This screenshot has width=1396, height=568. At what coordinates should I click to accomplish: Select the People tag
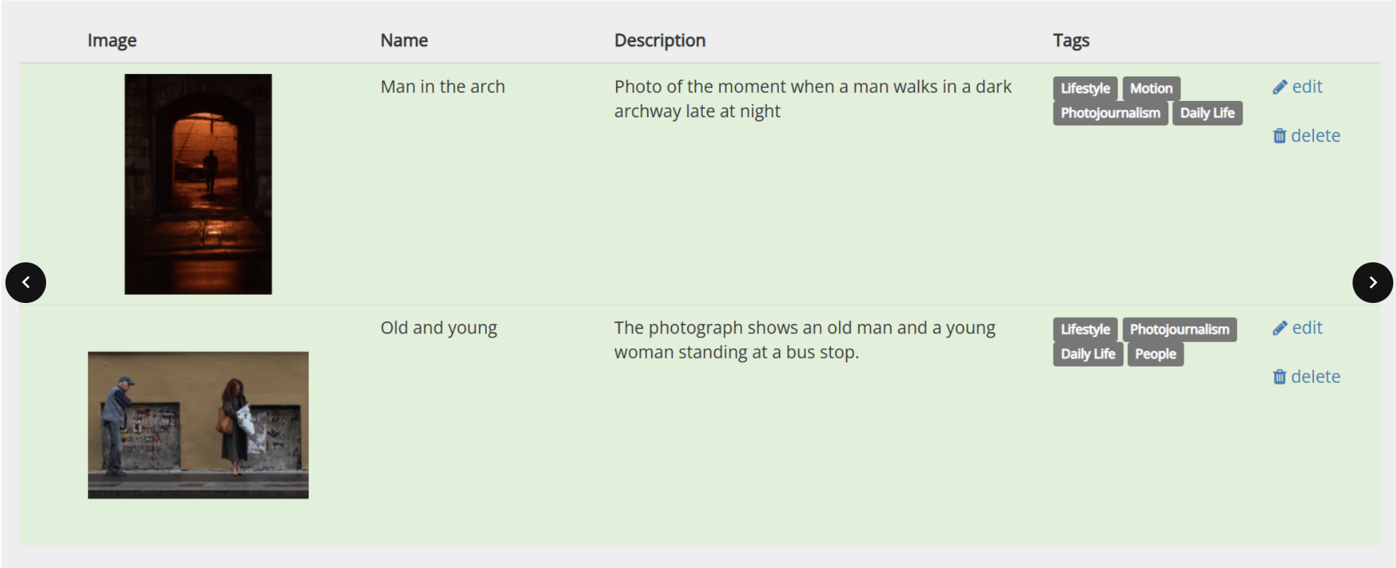pyautogui.click(x=1155, y=354)
